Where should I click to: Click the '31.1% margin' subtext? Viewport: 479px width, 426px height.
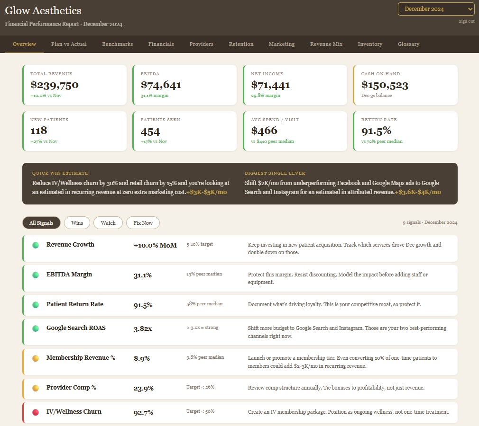point(155,96)
